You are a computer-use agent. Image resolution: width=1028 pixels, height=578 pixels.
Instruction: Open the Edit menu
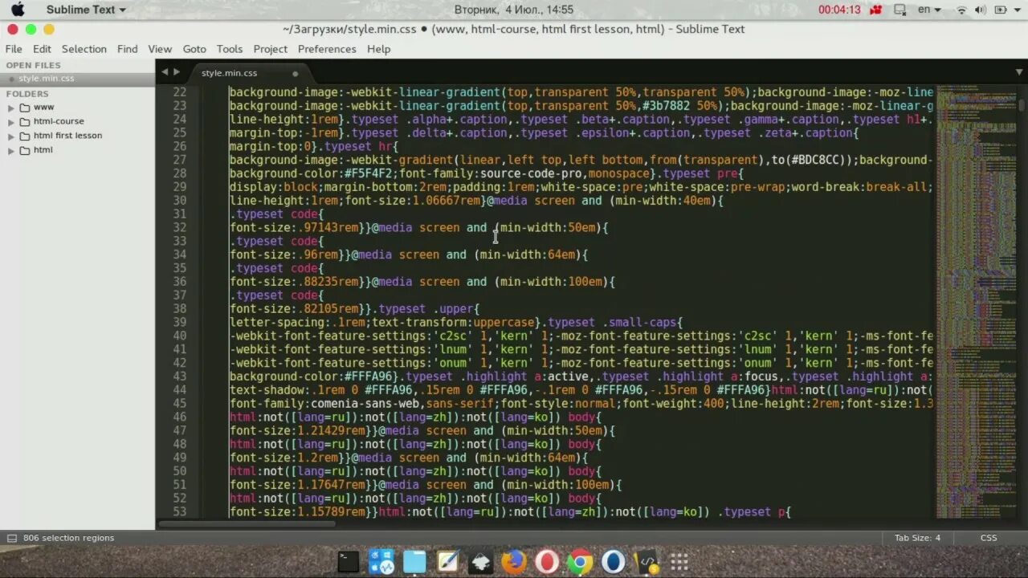(42, 49)
